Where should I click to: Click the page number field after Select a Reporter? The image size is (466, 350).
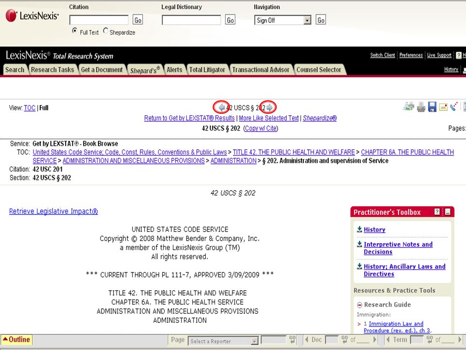click(273, 340)
